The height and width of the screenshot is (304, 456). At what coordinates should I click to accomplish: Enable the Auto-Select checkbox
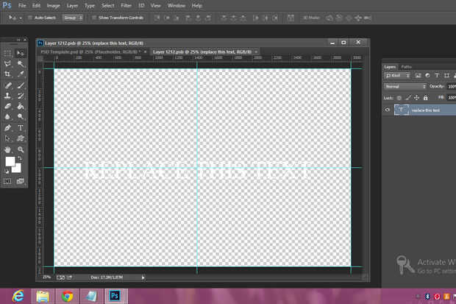(x=30, y=16)
